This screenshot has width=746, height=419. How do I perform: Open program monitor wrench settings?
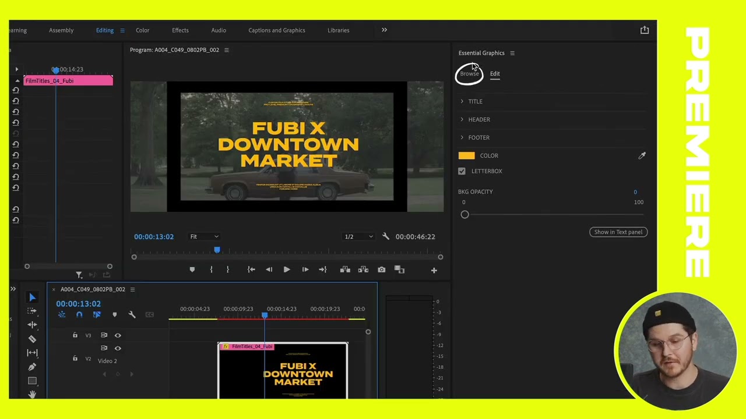(x=385, y=236)
